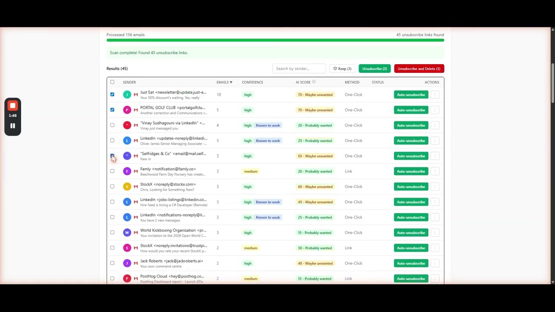This screenshot has width=555, height=312.
Task: Click Just Eat sender avatar
Action: pyautogui.click(x=127, y=94)
